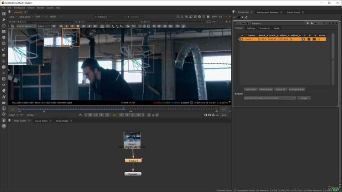Toggle the enable checkbox for track 1
This screenshot has height=192, width=342.
click(x=242, y=39)
